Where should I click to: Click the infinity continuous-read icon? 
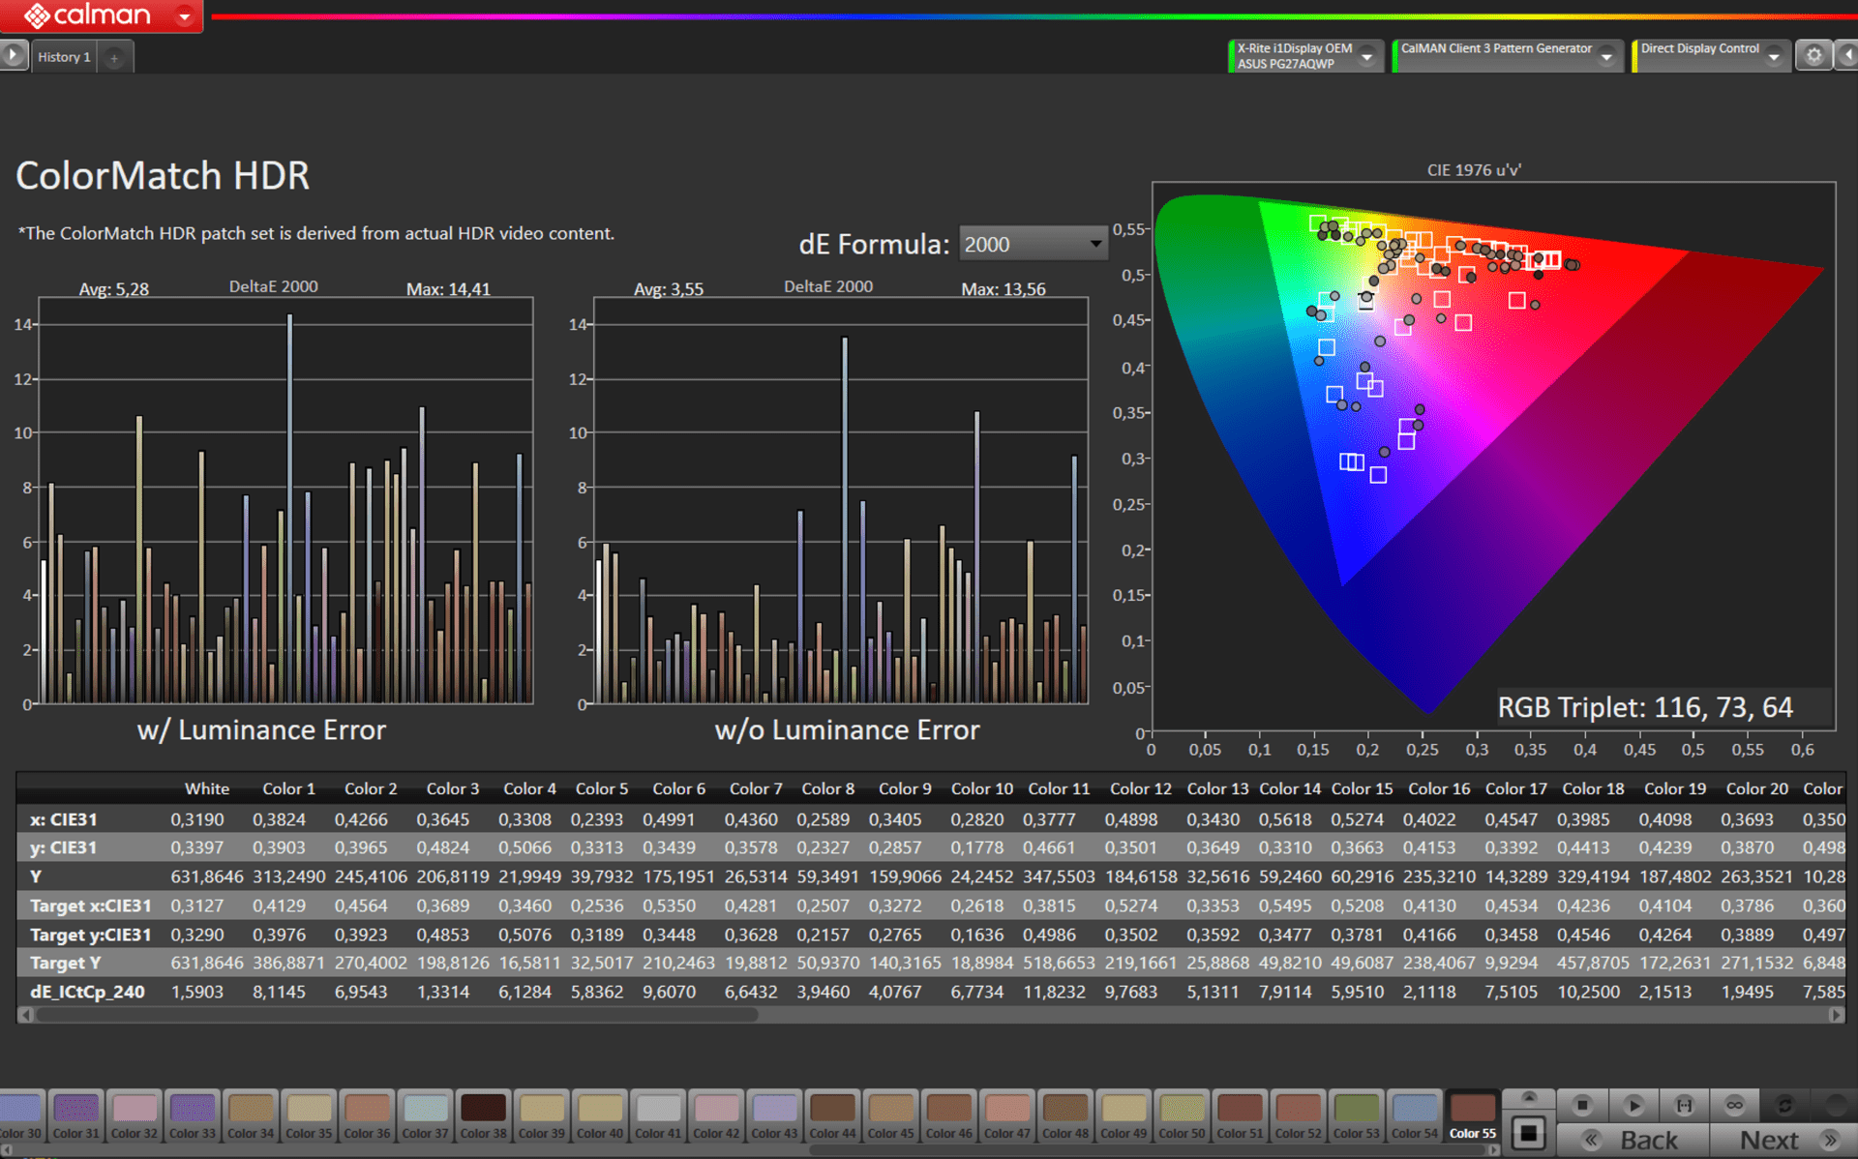tap(1734, 1105)
